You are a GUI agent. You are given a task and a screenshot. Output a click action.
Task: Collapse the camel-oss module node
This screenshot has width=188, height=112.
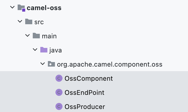[x=12, y=7]
